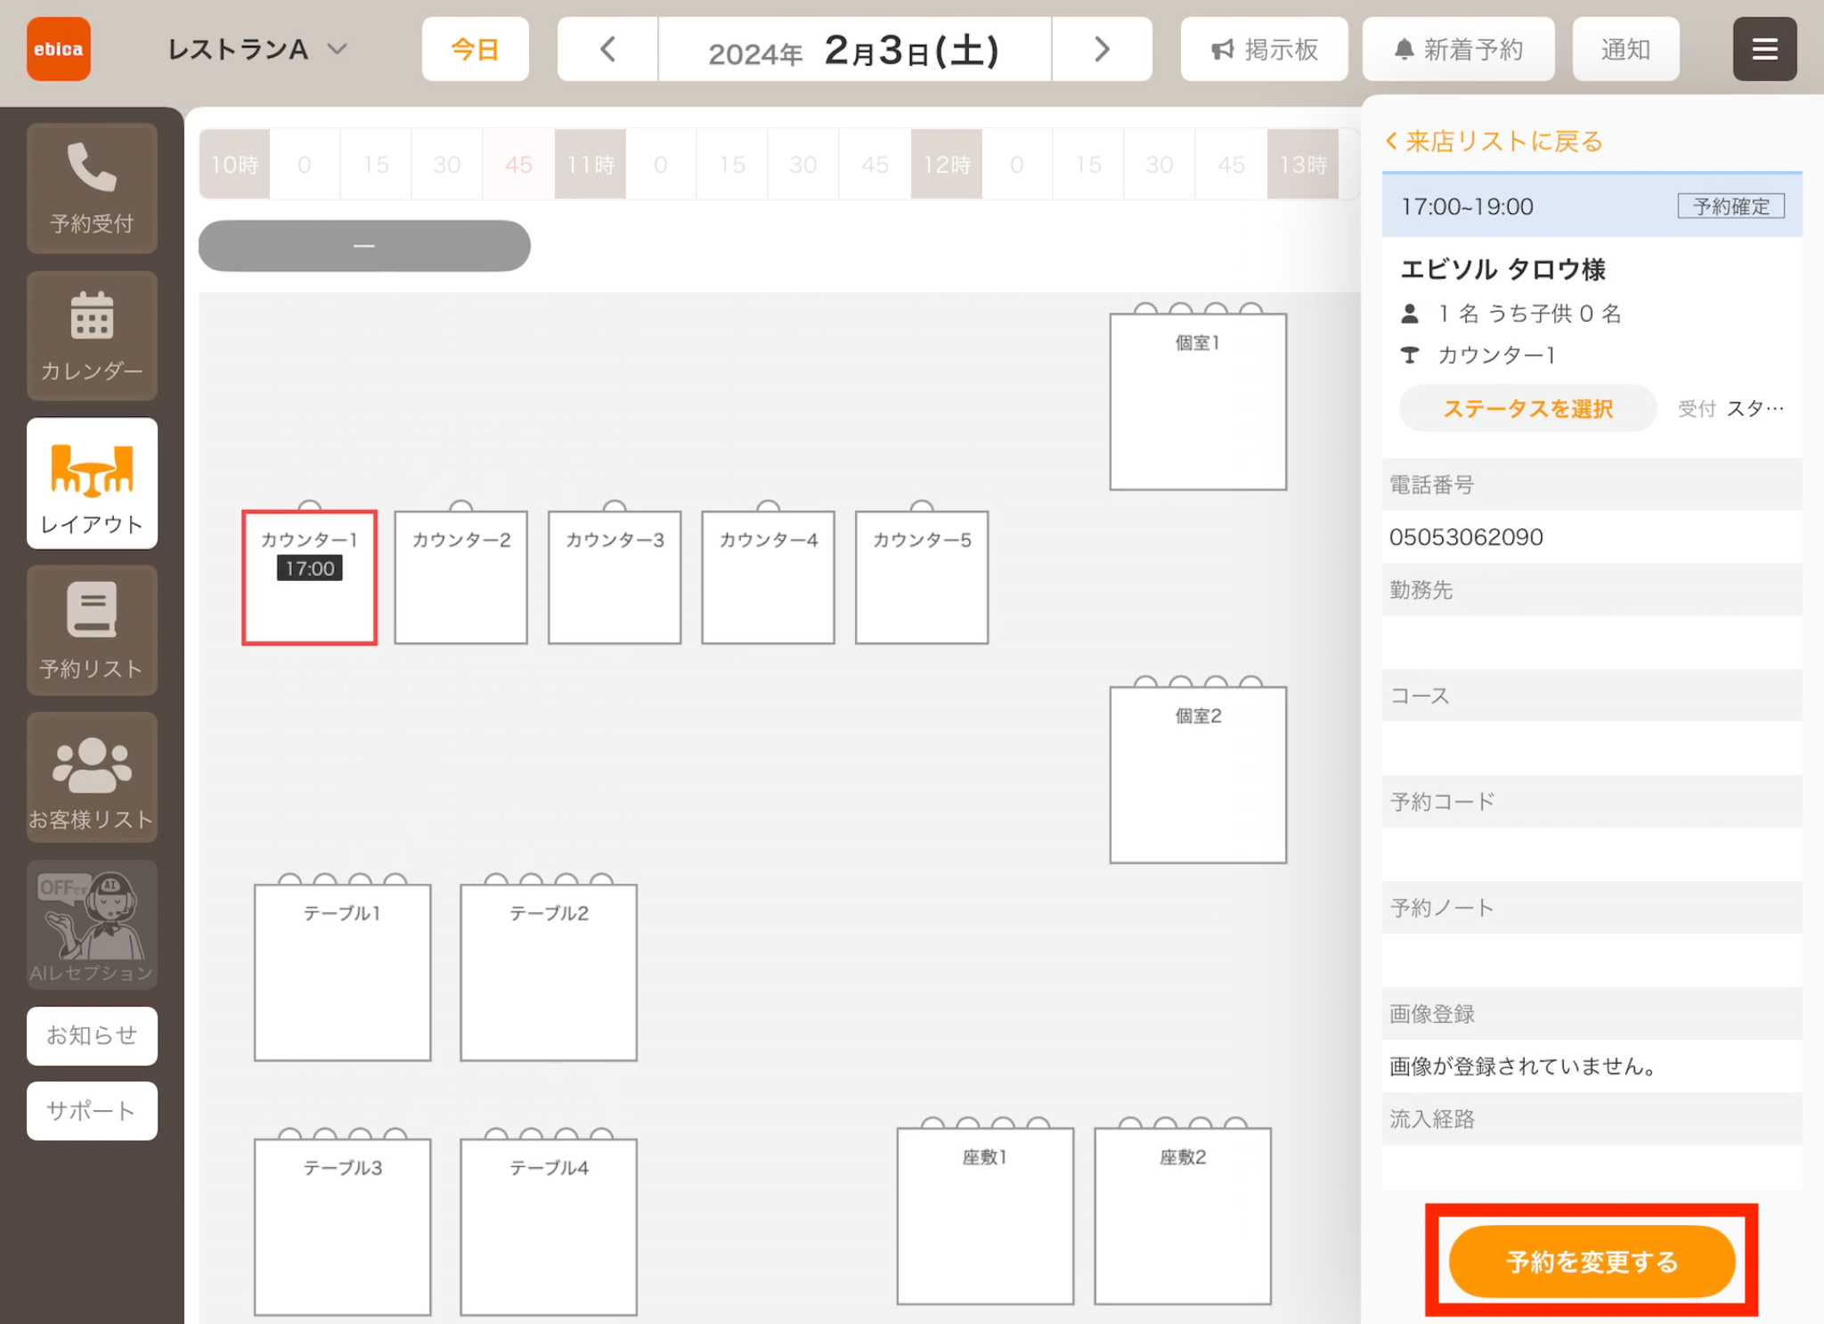This screenshot has height=1324, width=1824.
Task: Select テーブル3 table
Action: tap(342, 1227)
